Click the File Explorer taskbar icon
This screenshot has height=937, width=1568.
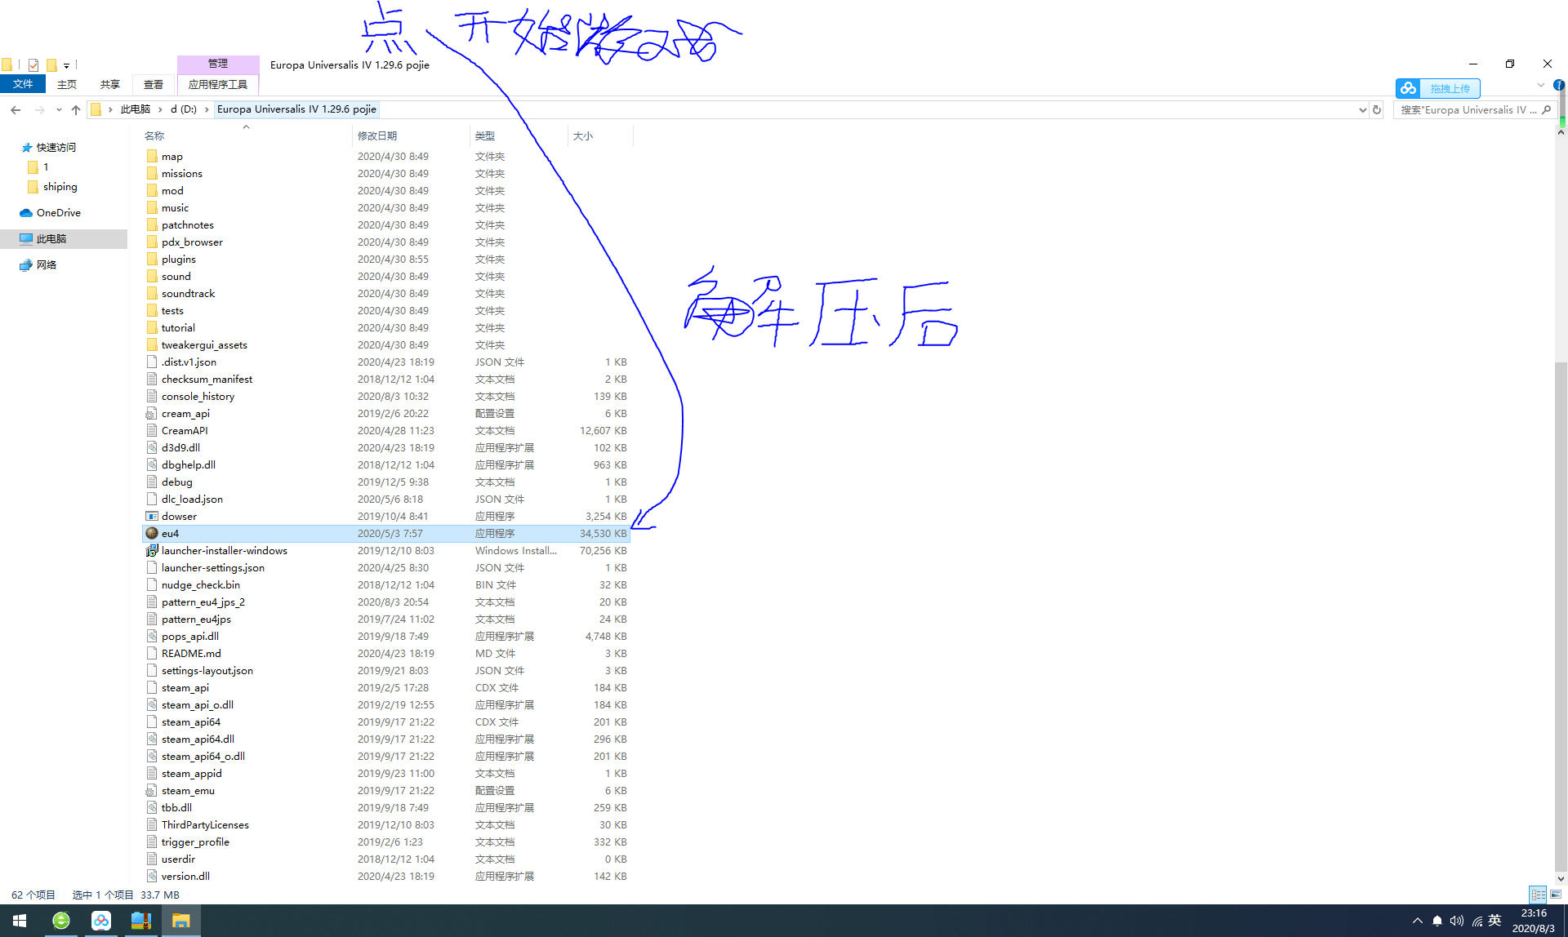pyautogui.click(x=181, y=921)
